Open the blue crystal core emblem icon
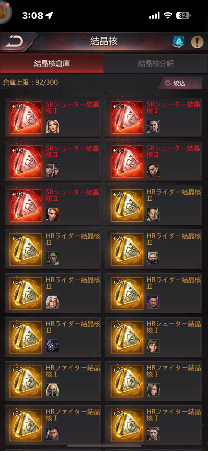 (x=178, y=42)
